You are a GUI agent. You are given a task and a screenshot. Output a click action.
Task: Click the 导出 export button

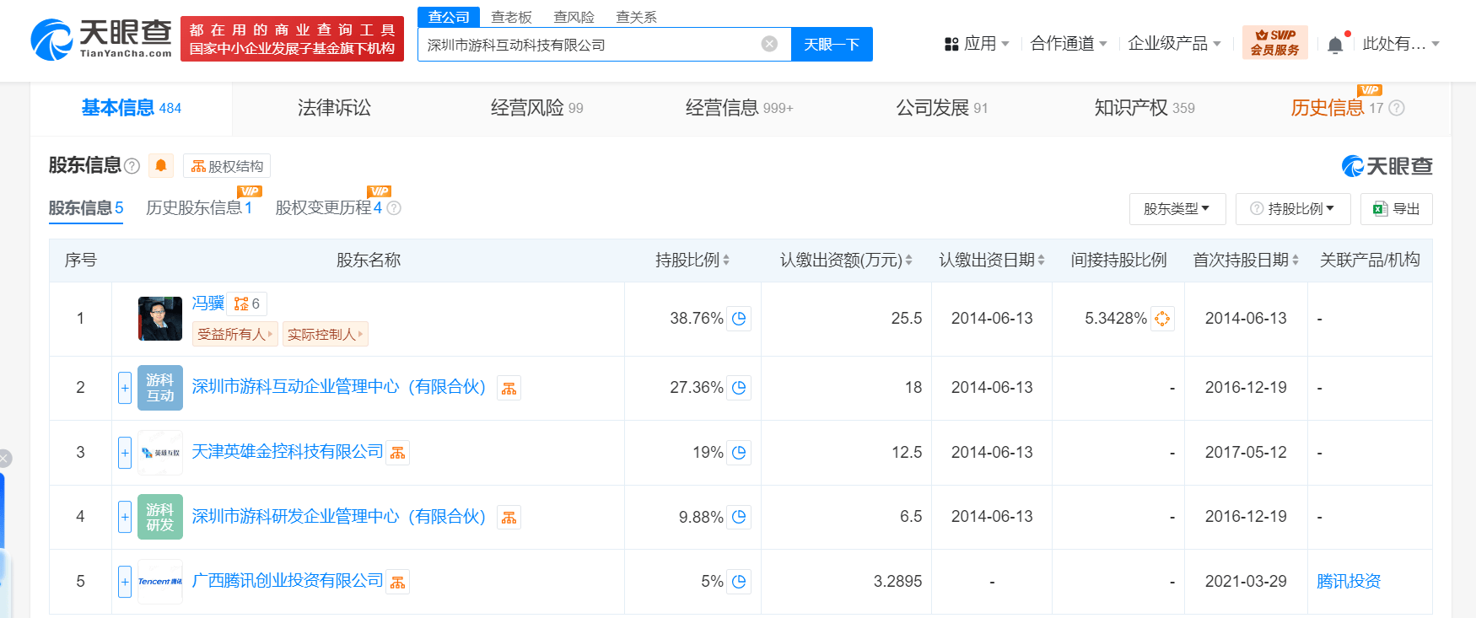coord(1397,209)
